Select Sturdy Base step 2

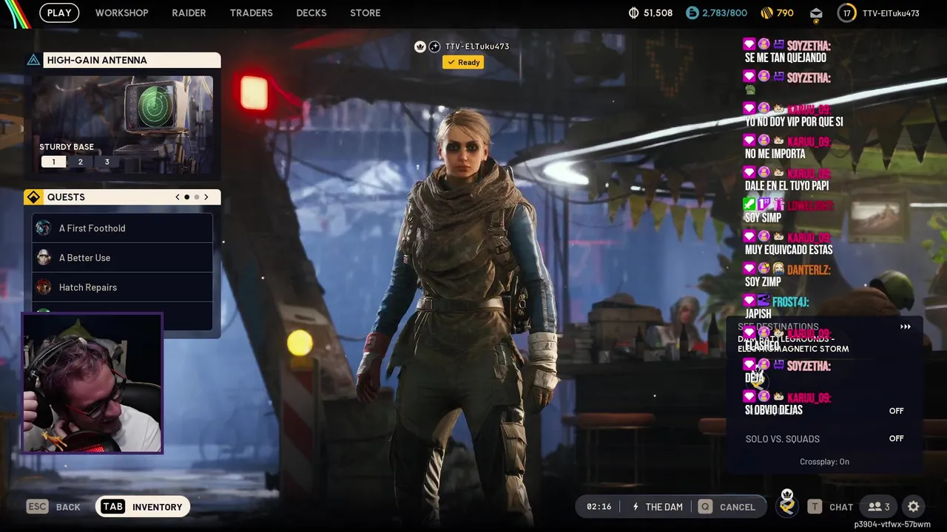tap(80, 162)
